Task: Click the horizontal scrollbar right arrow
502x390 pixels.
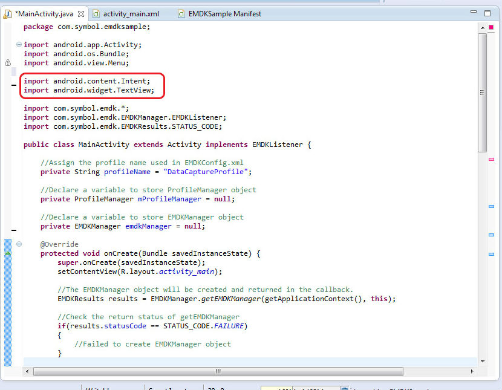Action: click(472, 371)
